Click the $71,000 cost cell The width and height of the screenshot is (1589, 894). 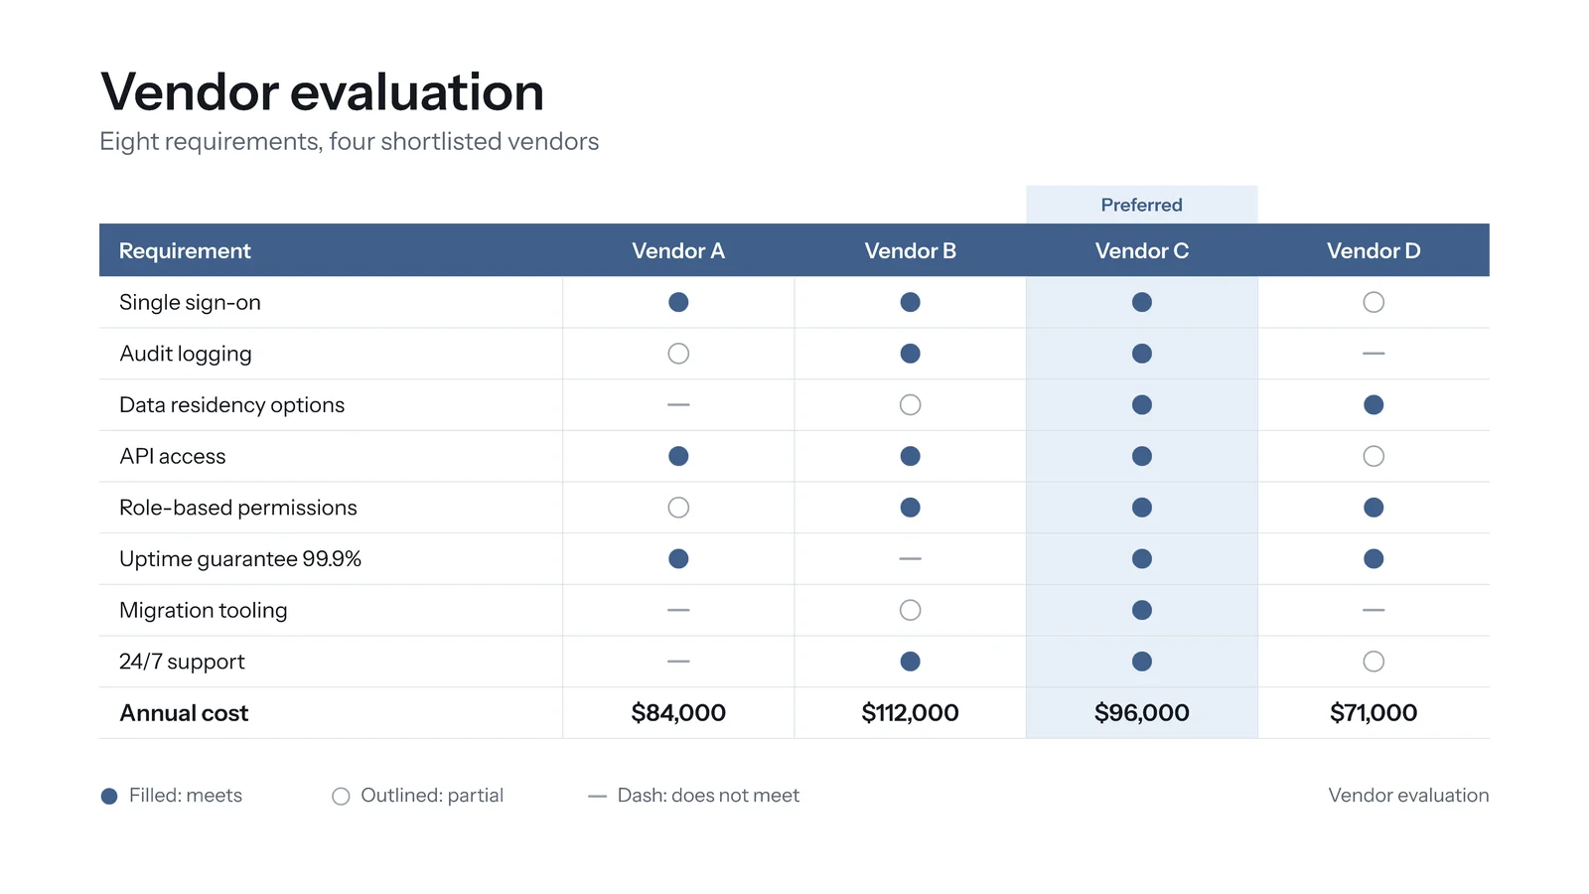[x=1373, y=713]
